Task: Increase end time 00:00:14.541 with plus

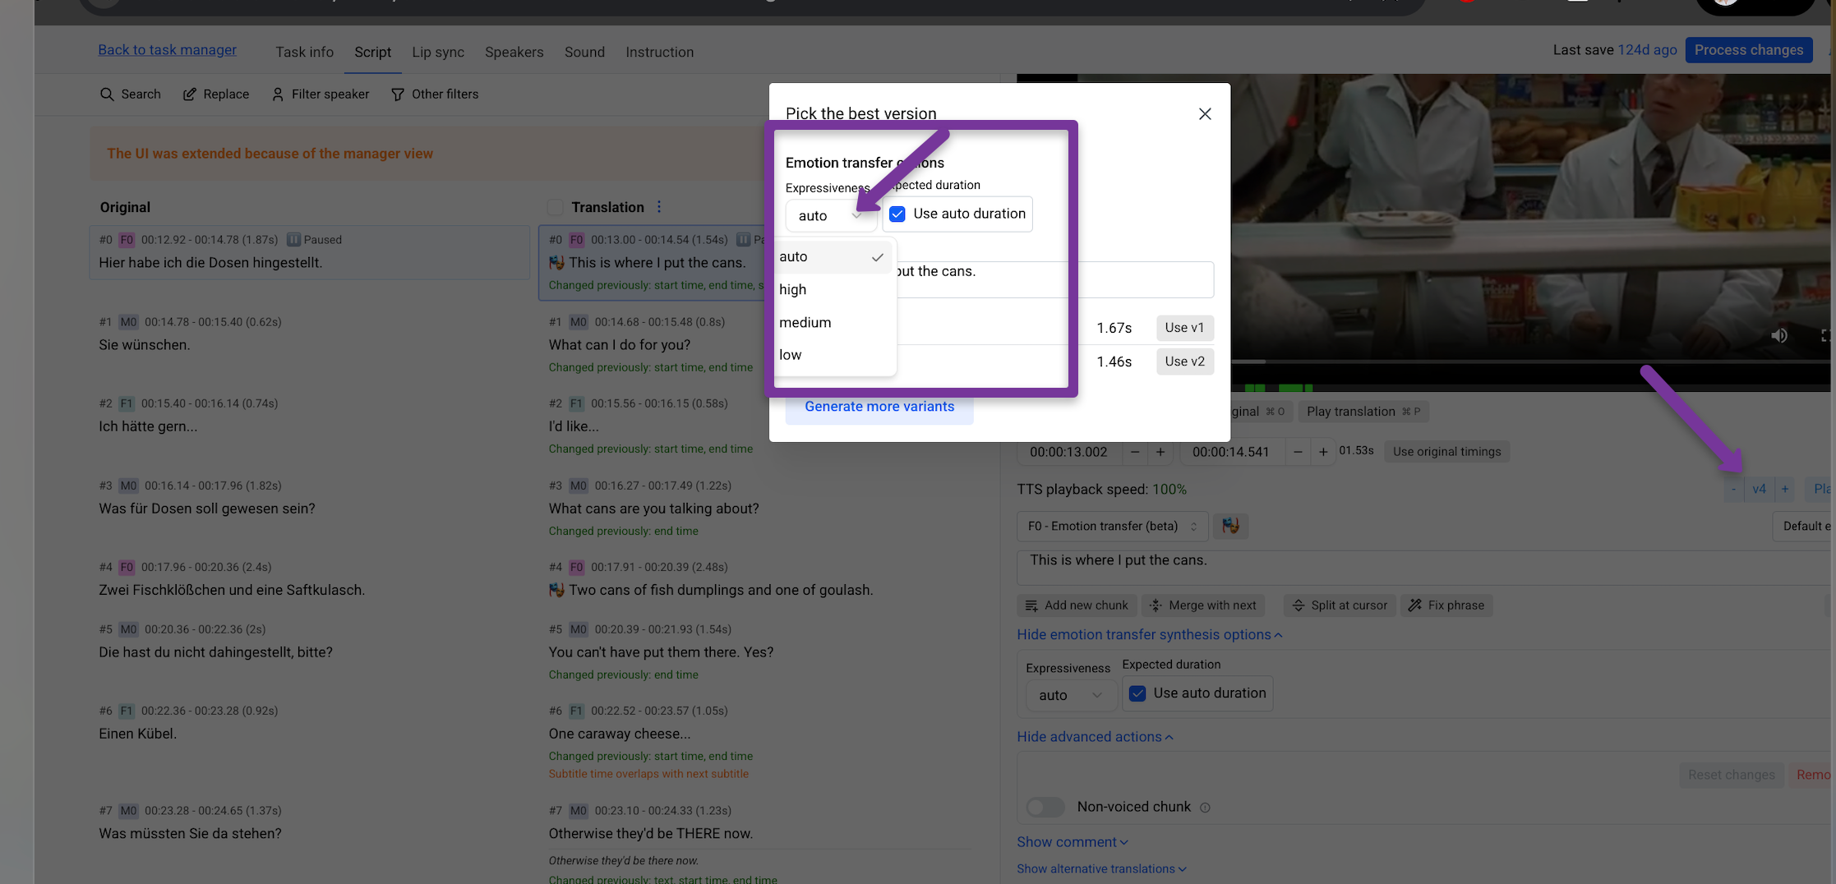Action: click(1323, 452)
